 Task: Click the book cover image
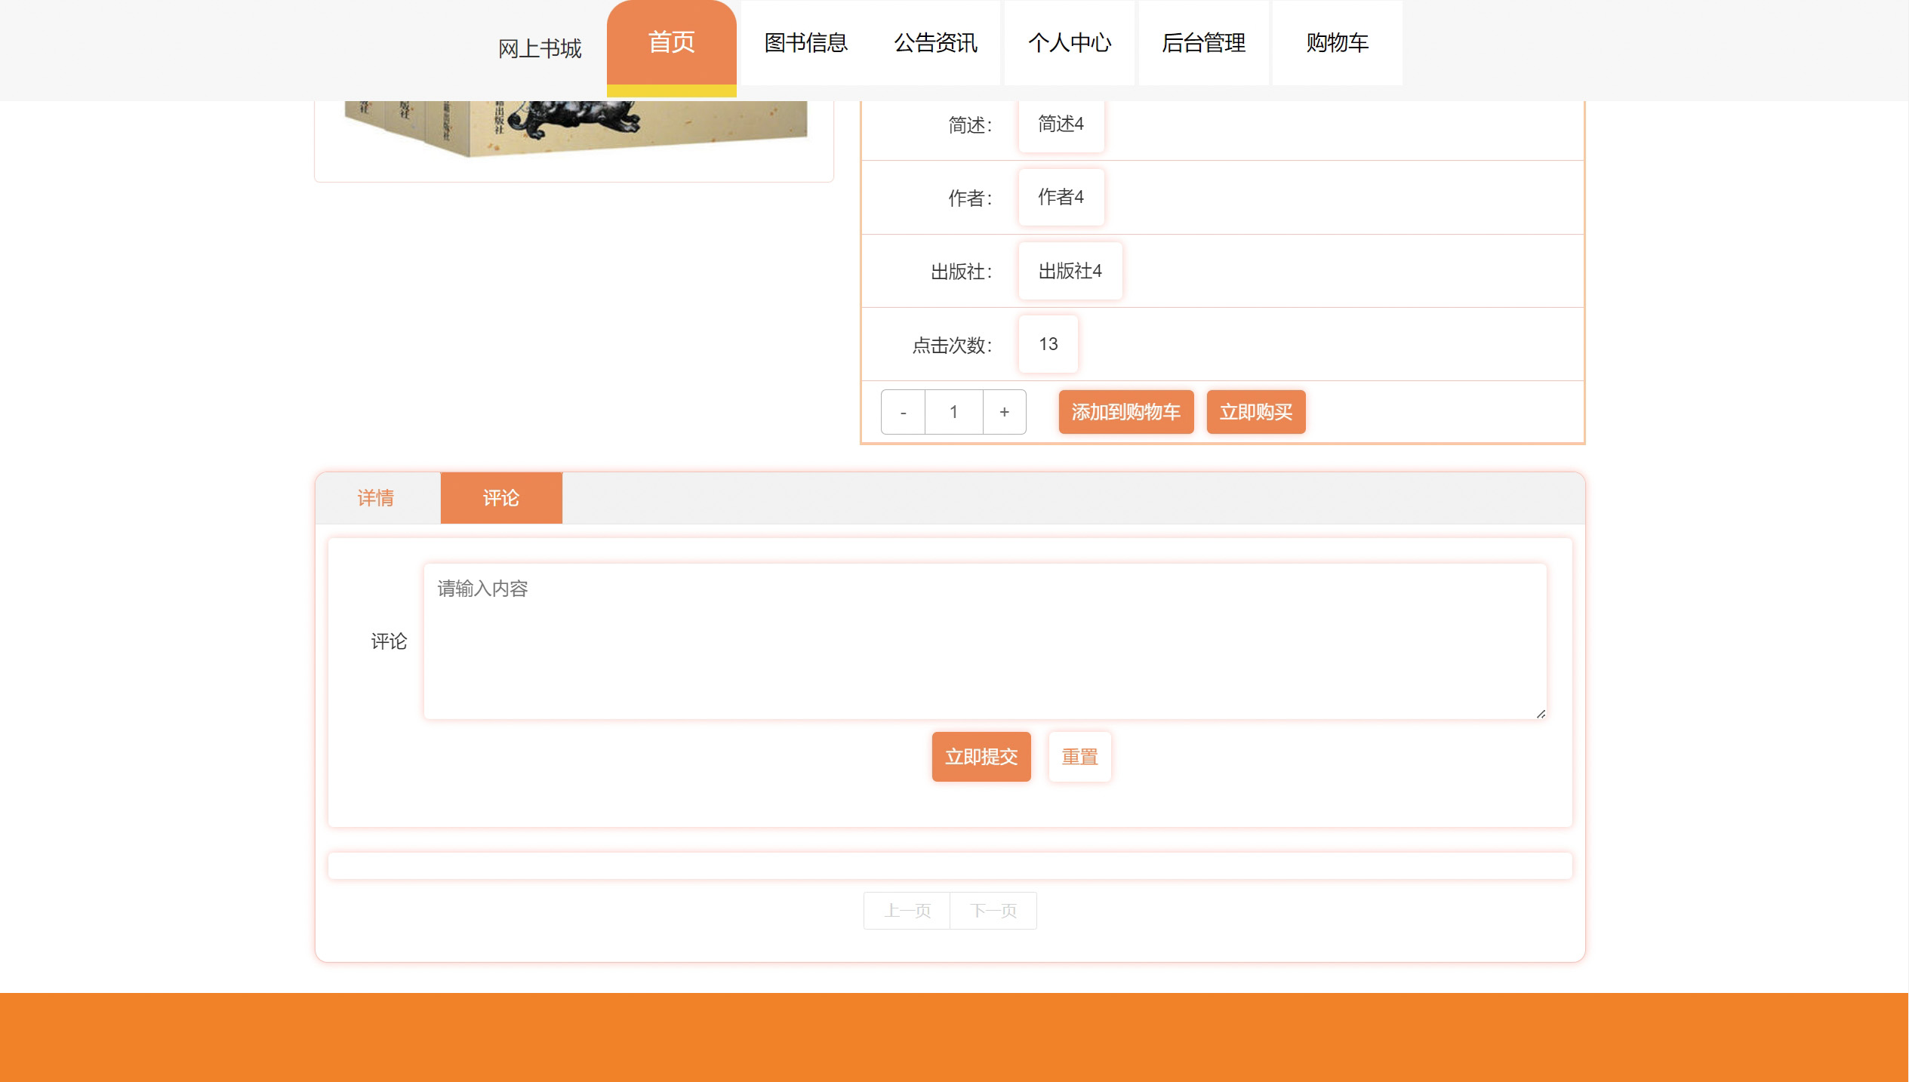574,128
